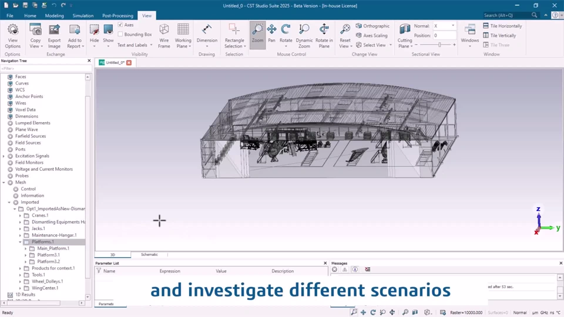Select the Pan tool

(x=271, y=35)
